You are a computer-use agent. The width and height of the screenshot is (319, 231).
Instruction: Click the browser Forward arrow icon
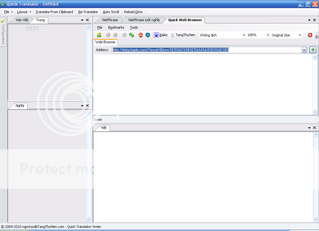pos(115,35)
